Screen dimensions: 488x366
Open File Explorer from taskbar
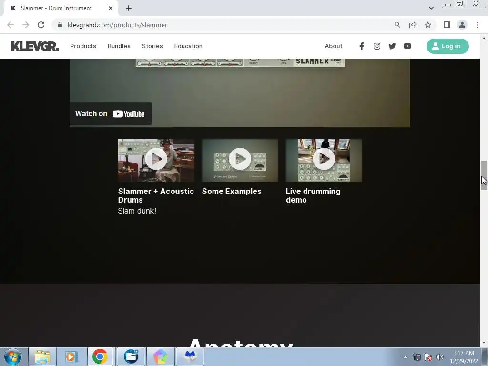coord(42,356)
